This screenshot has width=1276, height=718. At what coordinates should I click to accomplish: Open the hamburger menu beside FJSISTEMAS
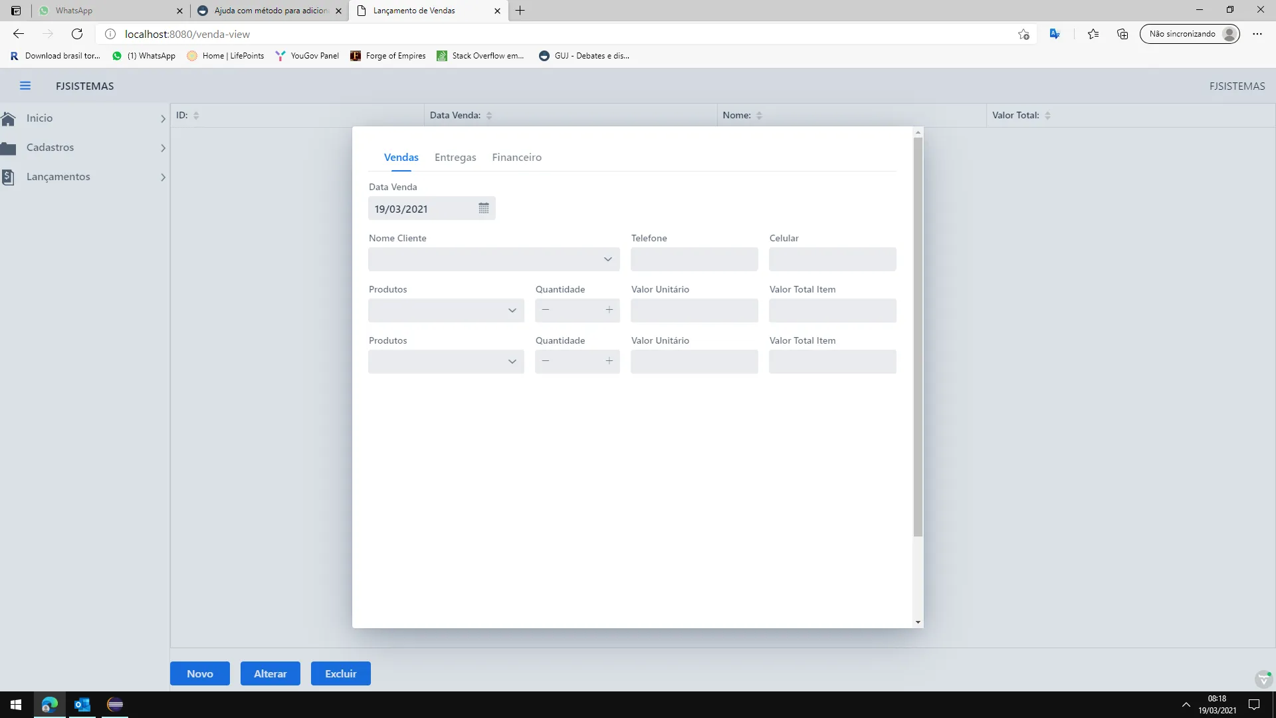(x=25, y=86)
